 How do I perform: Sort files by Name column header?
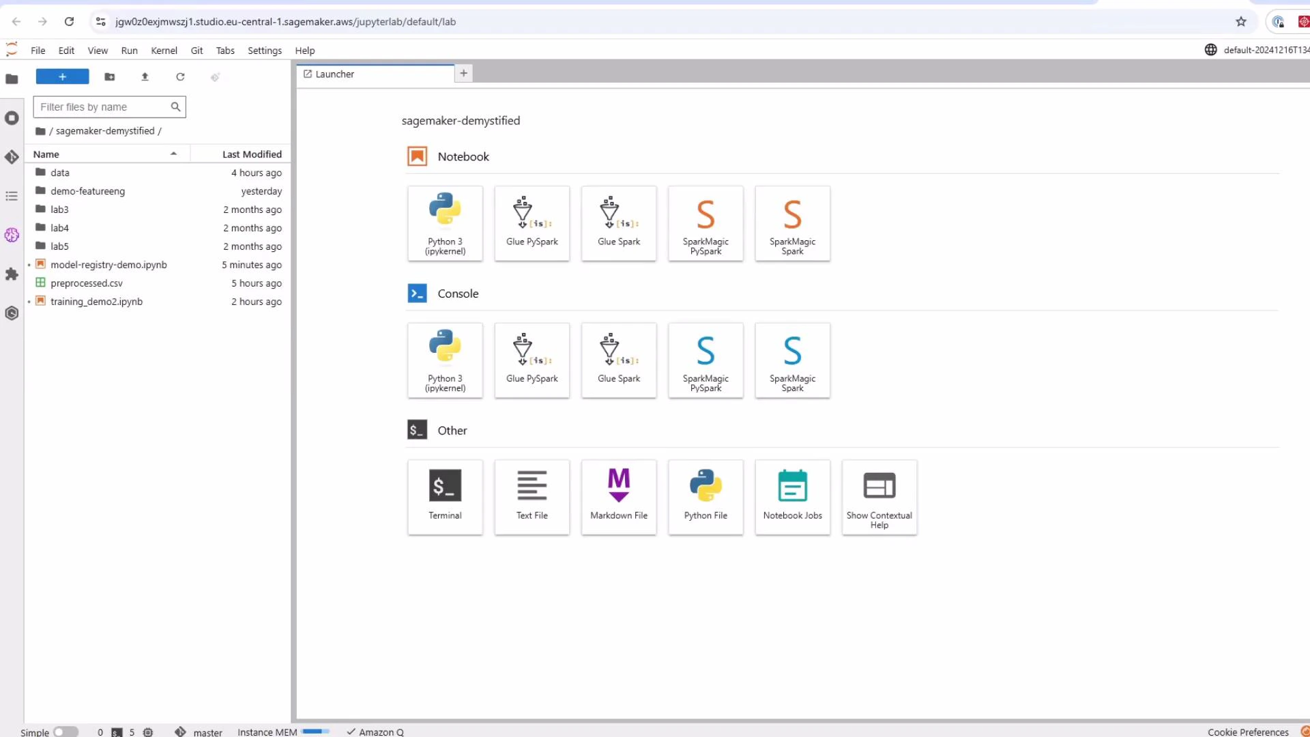pyautogui.click(x=107, y=154)
